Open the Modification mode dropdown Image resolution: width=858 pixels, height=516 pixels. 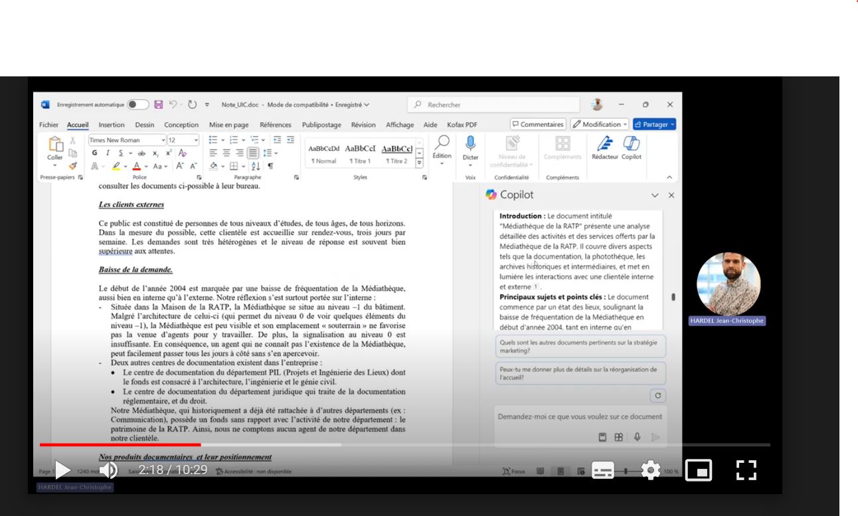click(600, 124)
